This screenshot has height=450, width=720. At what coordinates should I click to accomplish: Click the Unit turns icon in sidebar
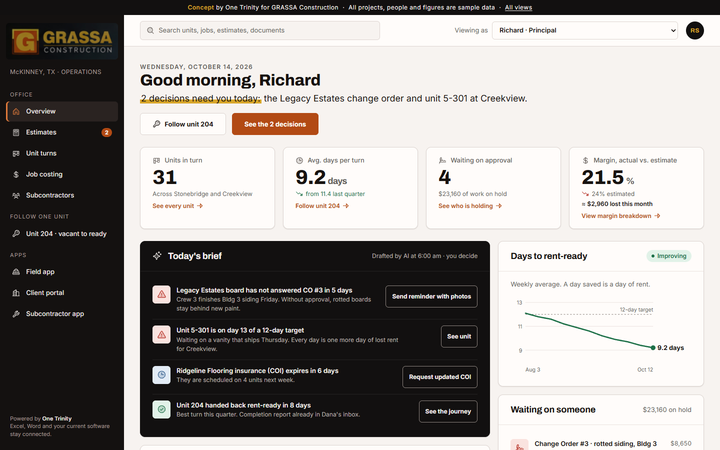coord(16,153)
